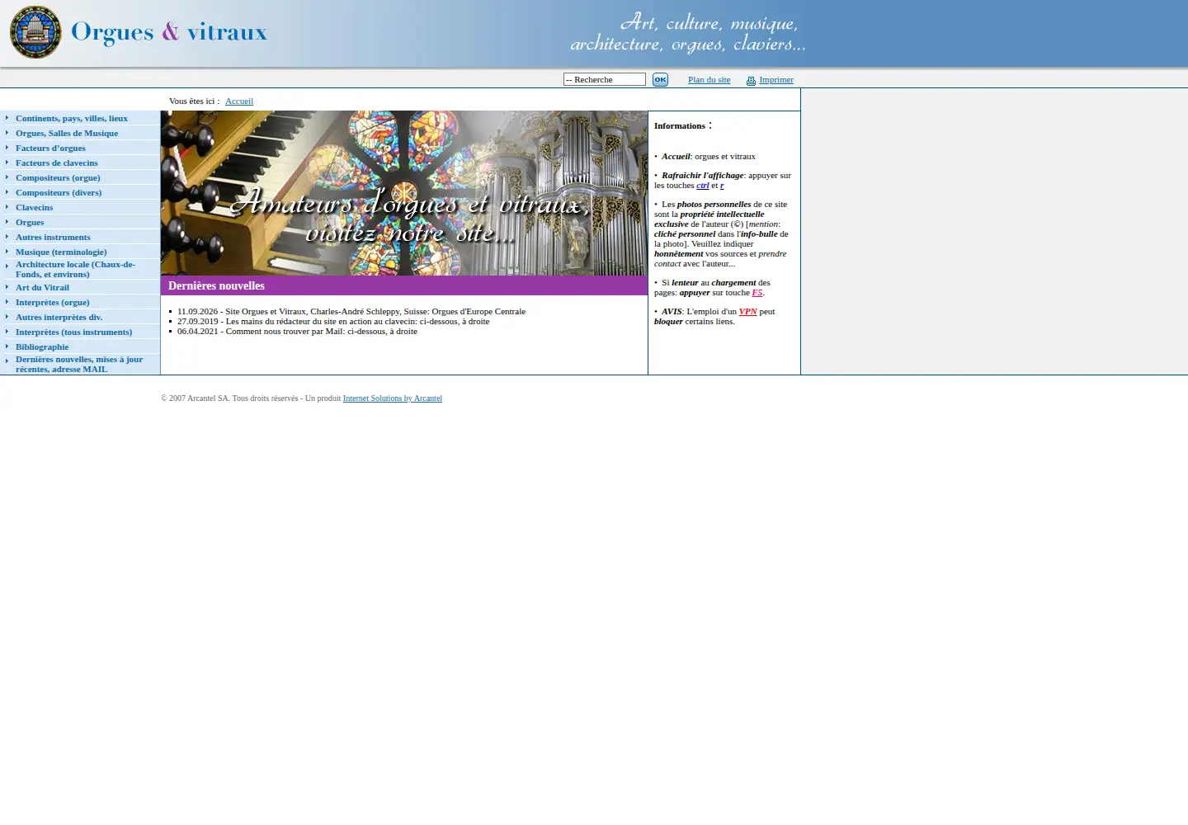
Task: Click the arrow beside Orgues, Salles de Musique
Action: (x=7, y=133)
